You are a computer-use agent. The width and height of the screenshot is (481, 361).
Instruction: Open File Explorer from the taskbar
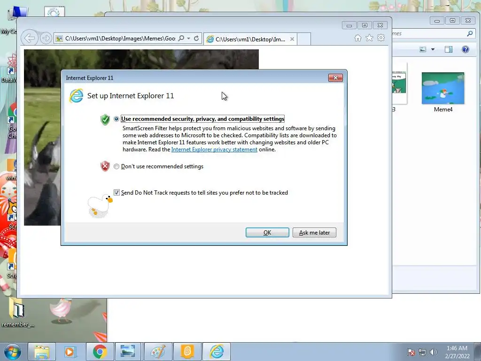tap(42, 352)
